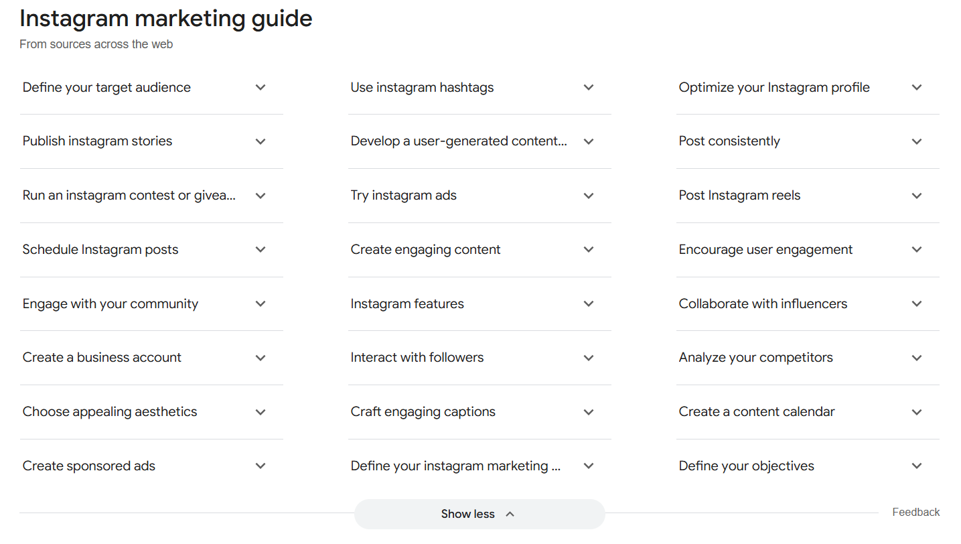Click chevron beside Post consistently
Image resolution: width=961 pixels, height=544 pixels.
pyautogui.click(x=917, y=141)
